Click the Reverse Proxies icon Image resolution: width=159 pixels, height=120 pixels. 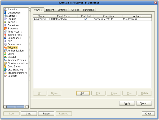point(5,60)
